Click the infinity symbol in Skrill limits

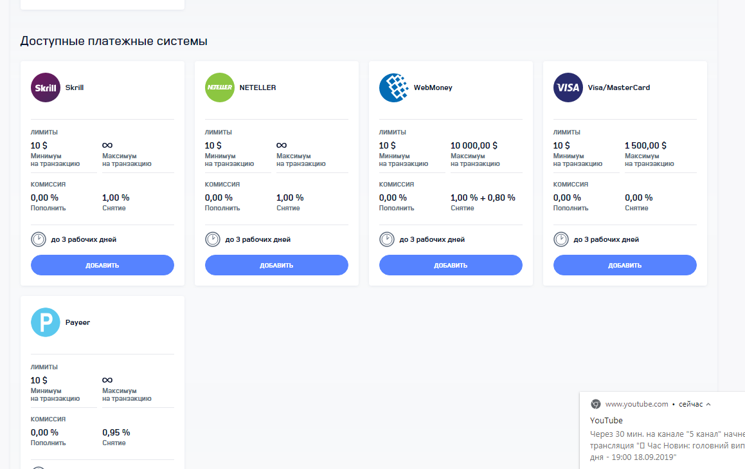[107, 145]
